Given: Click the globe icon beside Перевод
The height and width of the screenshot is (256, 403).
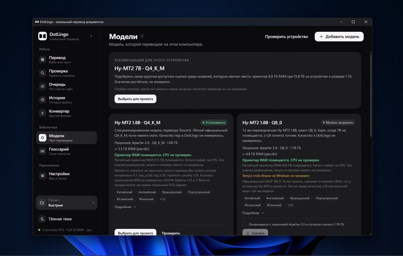Looking at the screenshot, I should [43, 60].
